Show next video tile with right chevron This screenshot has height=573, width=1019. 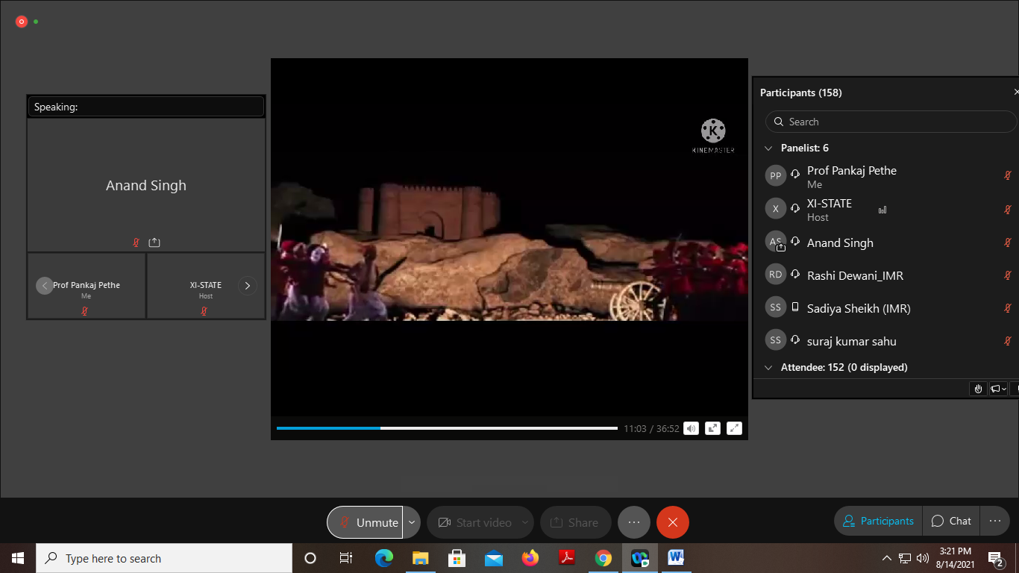click(247, 286)
